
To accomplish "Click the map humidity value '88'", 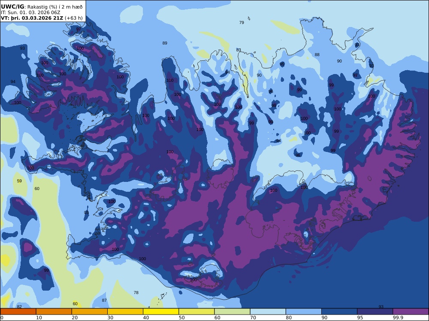I will pos(317,55).
